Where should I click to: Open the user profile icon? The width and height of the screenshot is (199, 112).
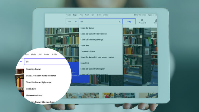156,21
